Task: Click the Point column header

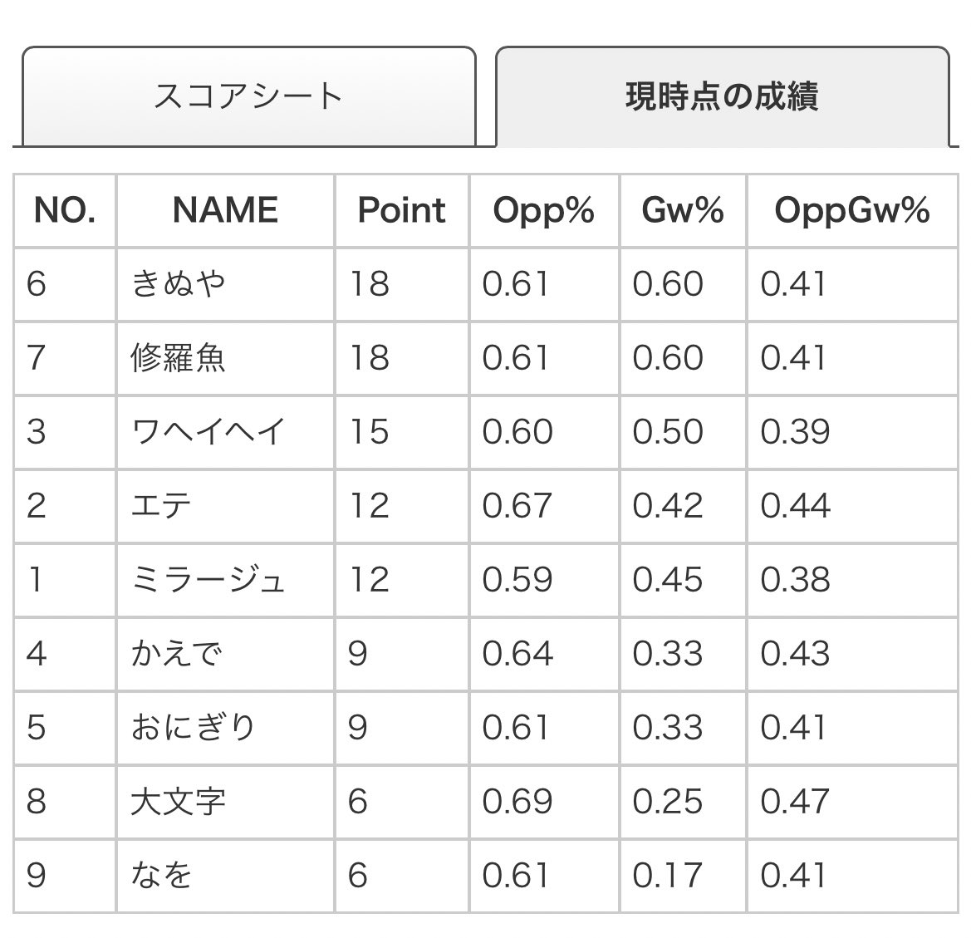Action: point(402,210)
